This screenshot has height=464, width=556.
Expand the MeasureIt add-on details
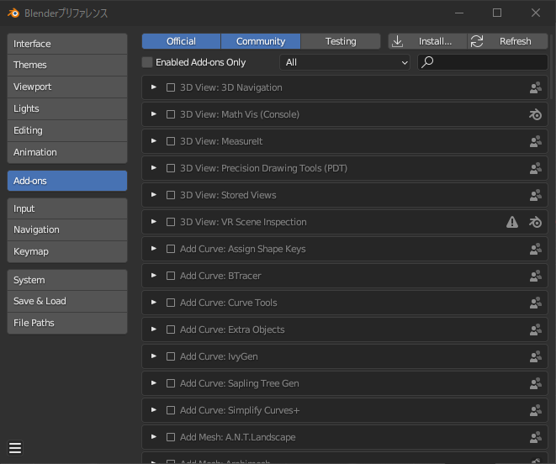[x=154, y=141]
